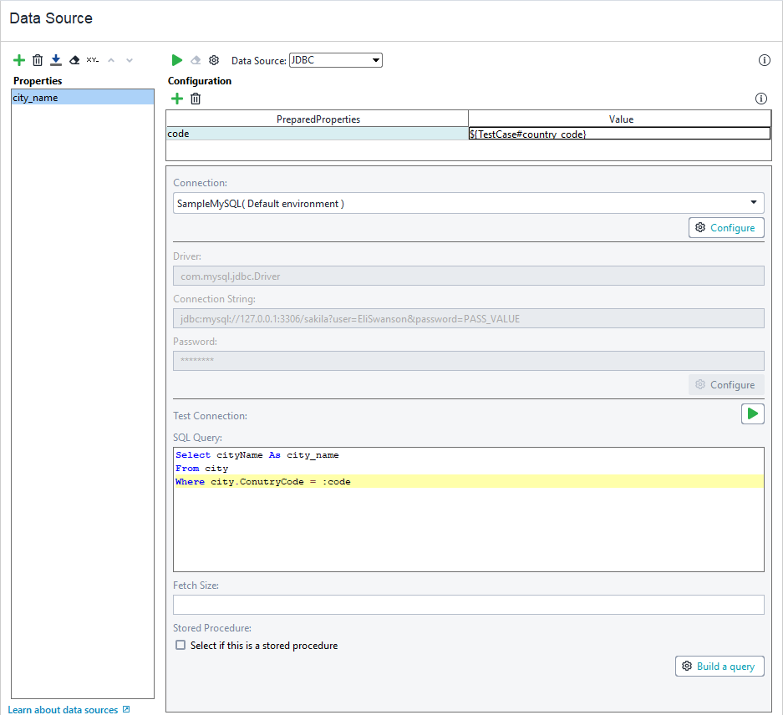Move the selected property up with the arrow
The height and width of the screenshot is (715, 783).
[110, 59]
